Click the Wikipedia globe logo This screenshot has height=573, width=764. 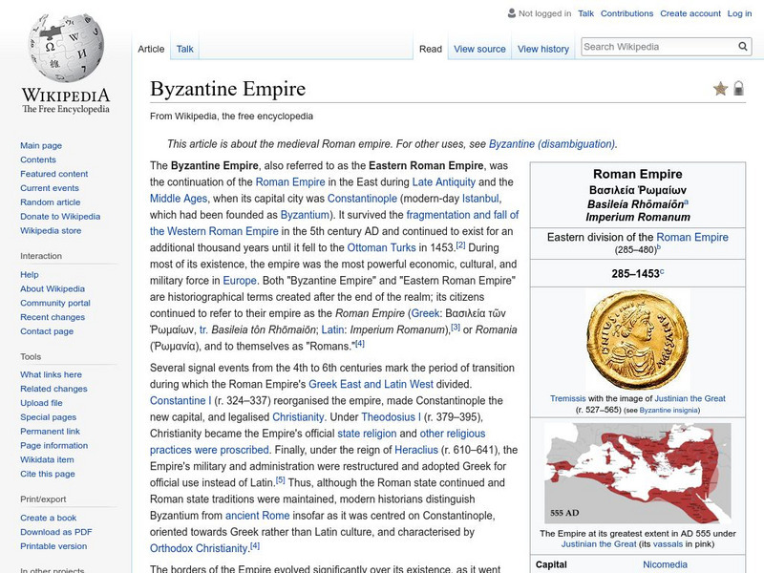[x=65, y=48]
